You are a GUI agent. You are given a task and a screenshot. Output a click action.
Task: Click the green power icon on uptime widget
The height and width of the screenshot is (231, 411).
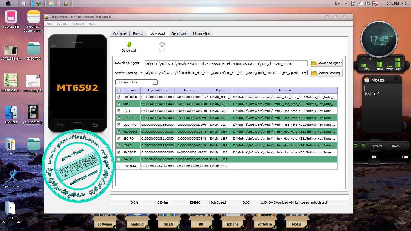point(363,146)
